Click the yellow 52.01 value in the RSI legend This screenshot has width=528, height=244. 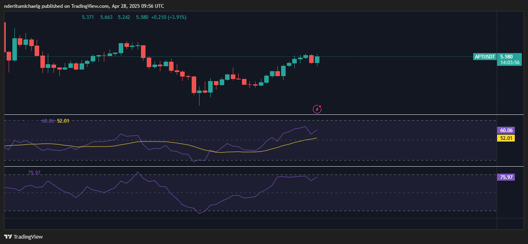point(63,121)
